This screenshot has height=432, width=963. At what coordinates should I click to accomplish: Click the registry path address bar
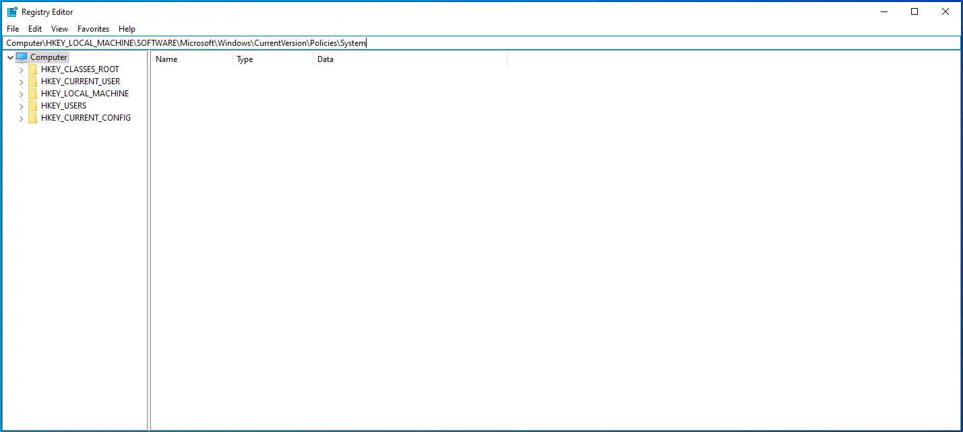[x=481, y=43]
